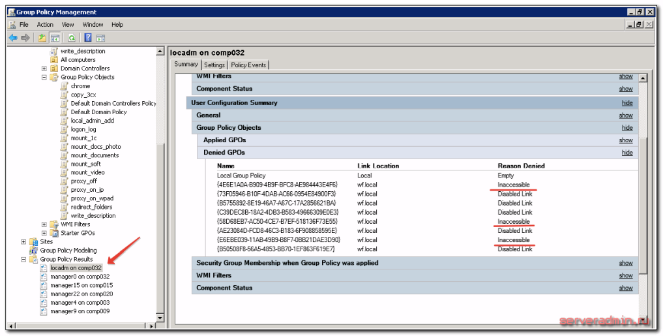The height and width of the screenshot is (336, 663).
Task: Switch to the Policy Events tab
Action: point(248,65)
